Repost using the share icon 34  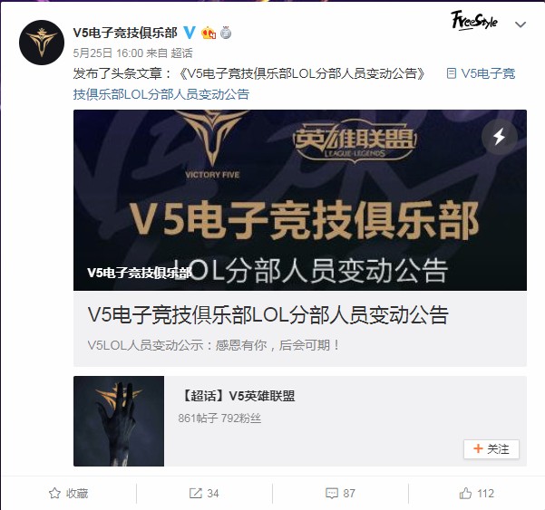click(x=204, y=493)
